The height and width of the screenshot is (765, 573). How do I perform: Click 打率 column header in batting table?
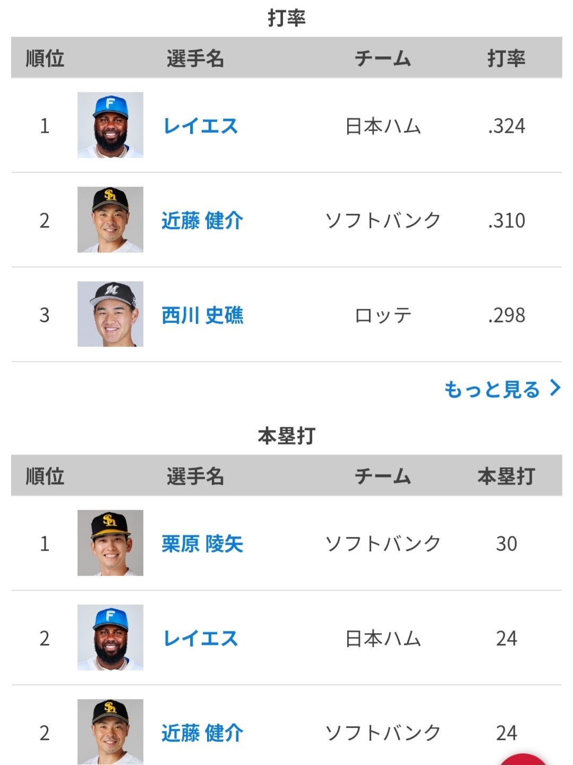[506, 58]
